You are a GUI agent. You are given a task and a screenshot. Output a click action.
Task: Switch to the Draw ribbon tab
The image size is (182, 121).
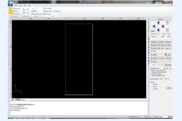[x=20, y=5]
